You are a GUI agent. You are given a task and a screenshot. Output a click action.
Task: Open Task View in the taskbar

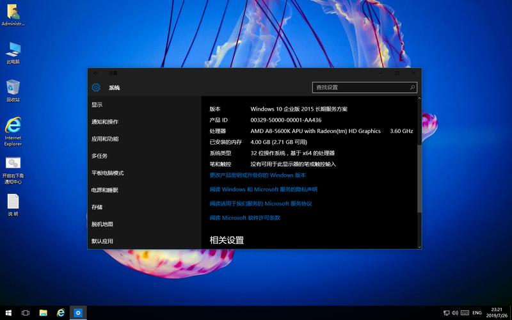tap(26, 313)
